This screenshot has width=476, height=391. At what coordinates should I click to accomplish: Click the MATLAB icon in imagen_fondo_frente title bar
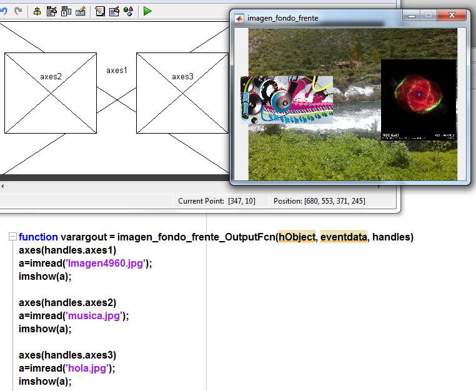(x=239, y=19)
